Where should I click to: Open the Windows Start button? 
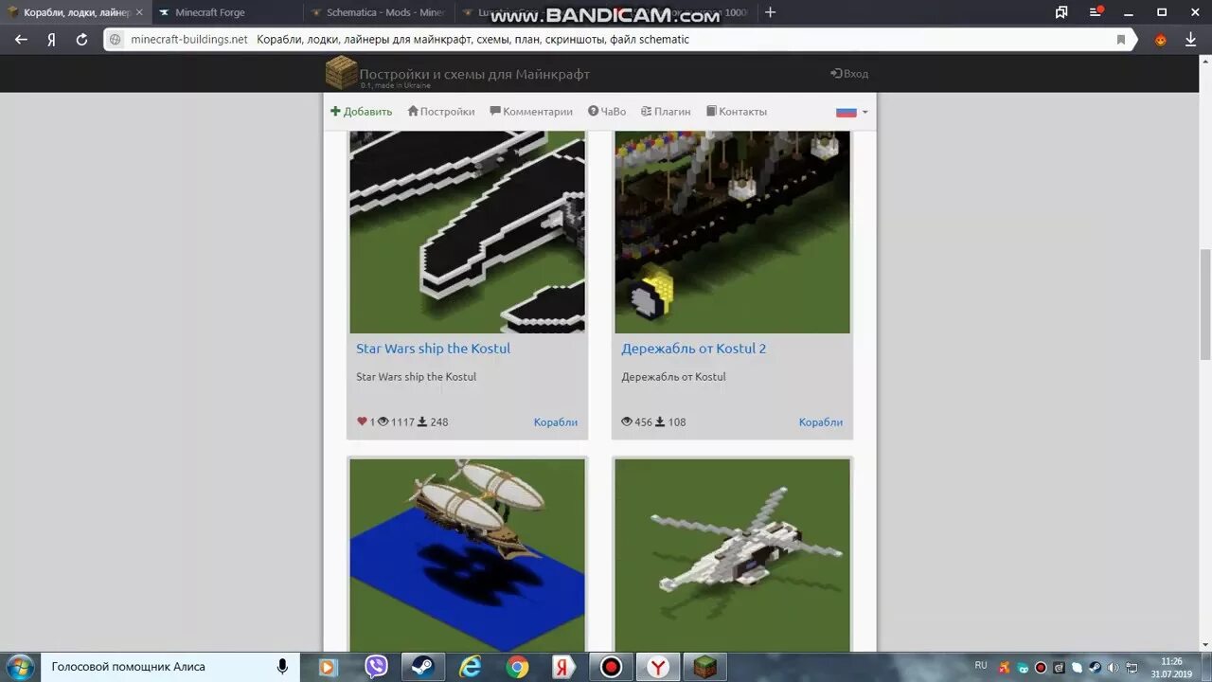19,667
